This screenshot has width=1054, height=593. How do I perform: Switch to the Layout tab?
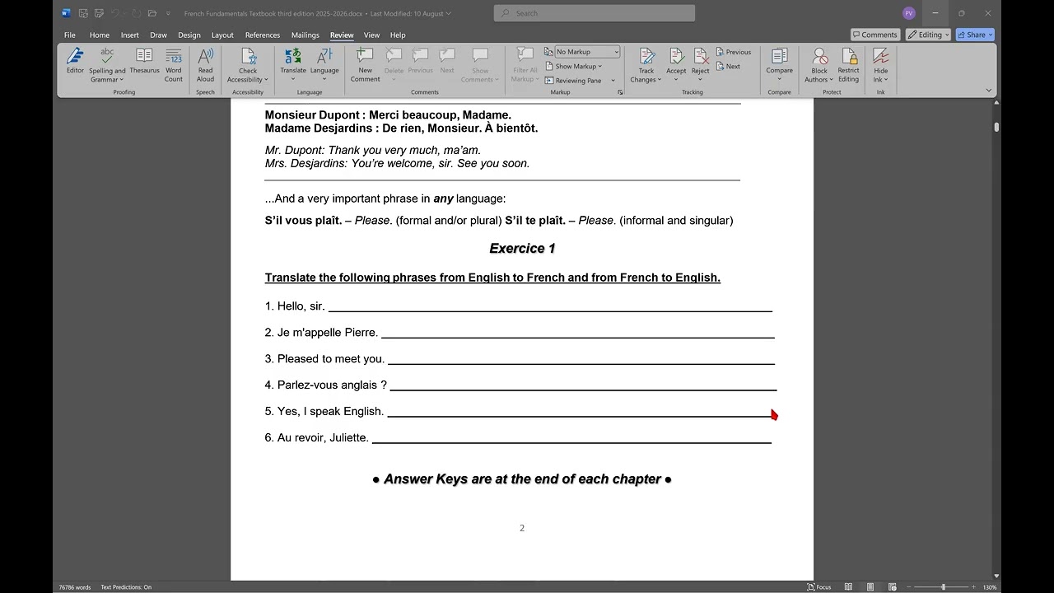pyautogui.click(x=222, y=35)
